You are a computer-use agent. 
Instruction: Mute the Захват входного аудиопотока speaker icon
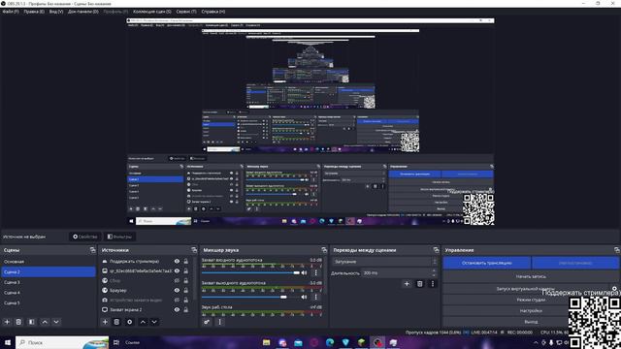(304, 272)
